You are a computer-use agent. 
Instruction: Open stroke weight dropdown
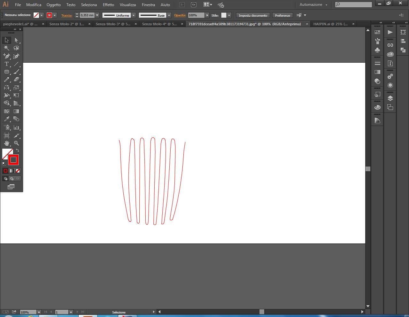tap(97, 15)
